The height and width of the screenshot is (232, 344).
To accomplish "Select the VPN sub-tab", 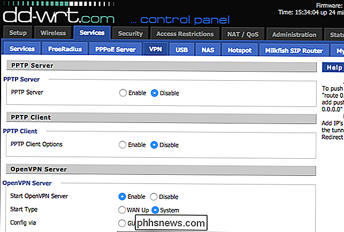I will [155, 49].
